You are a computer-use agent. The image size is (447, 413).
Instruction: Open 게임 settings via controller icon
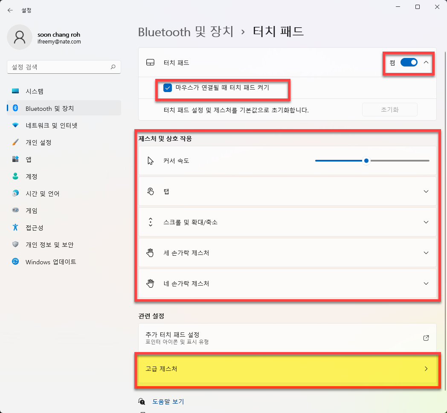pyautogui.click(x=15, y=210)
